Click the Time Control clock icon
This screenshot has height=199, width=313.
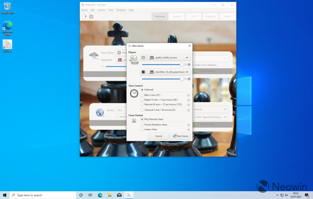pyautogui.click(x=134, y=93)
